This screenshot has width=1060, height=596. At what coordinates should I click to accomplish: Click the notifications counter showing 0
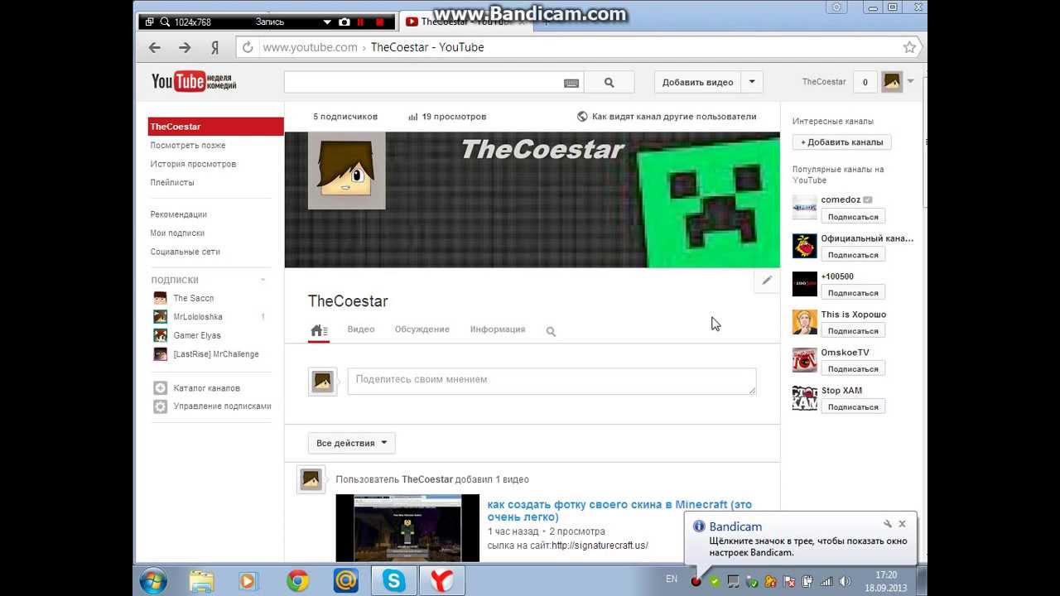(865, 82)
